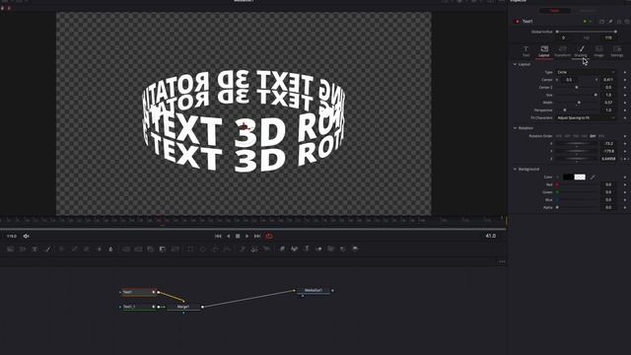The width and height of the screenshot is (631, 355).
Task: Add an Ellipse mask from the toolbar
Action: 202,249
